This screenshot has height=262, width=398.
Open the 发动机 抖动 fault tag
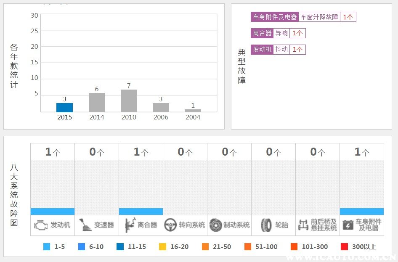tap(281, 50)
